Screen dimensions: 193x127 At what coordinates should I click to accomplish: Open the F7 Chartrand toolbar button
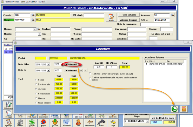coord(55,116)
